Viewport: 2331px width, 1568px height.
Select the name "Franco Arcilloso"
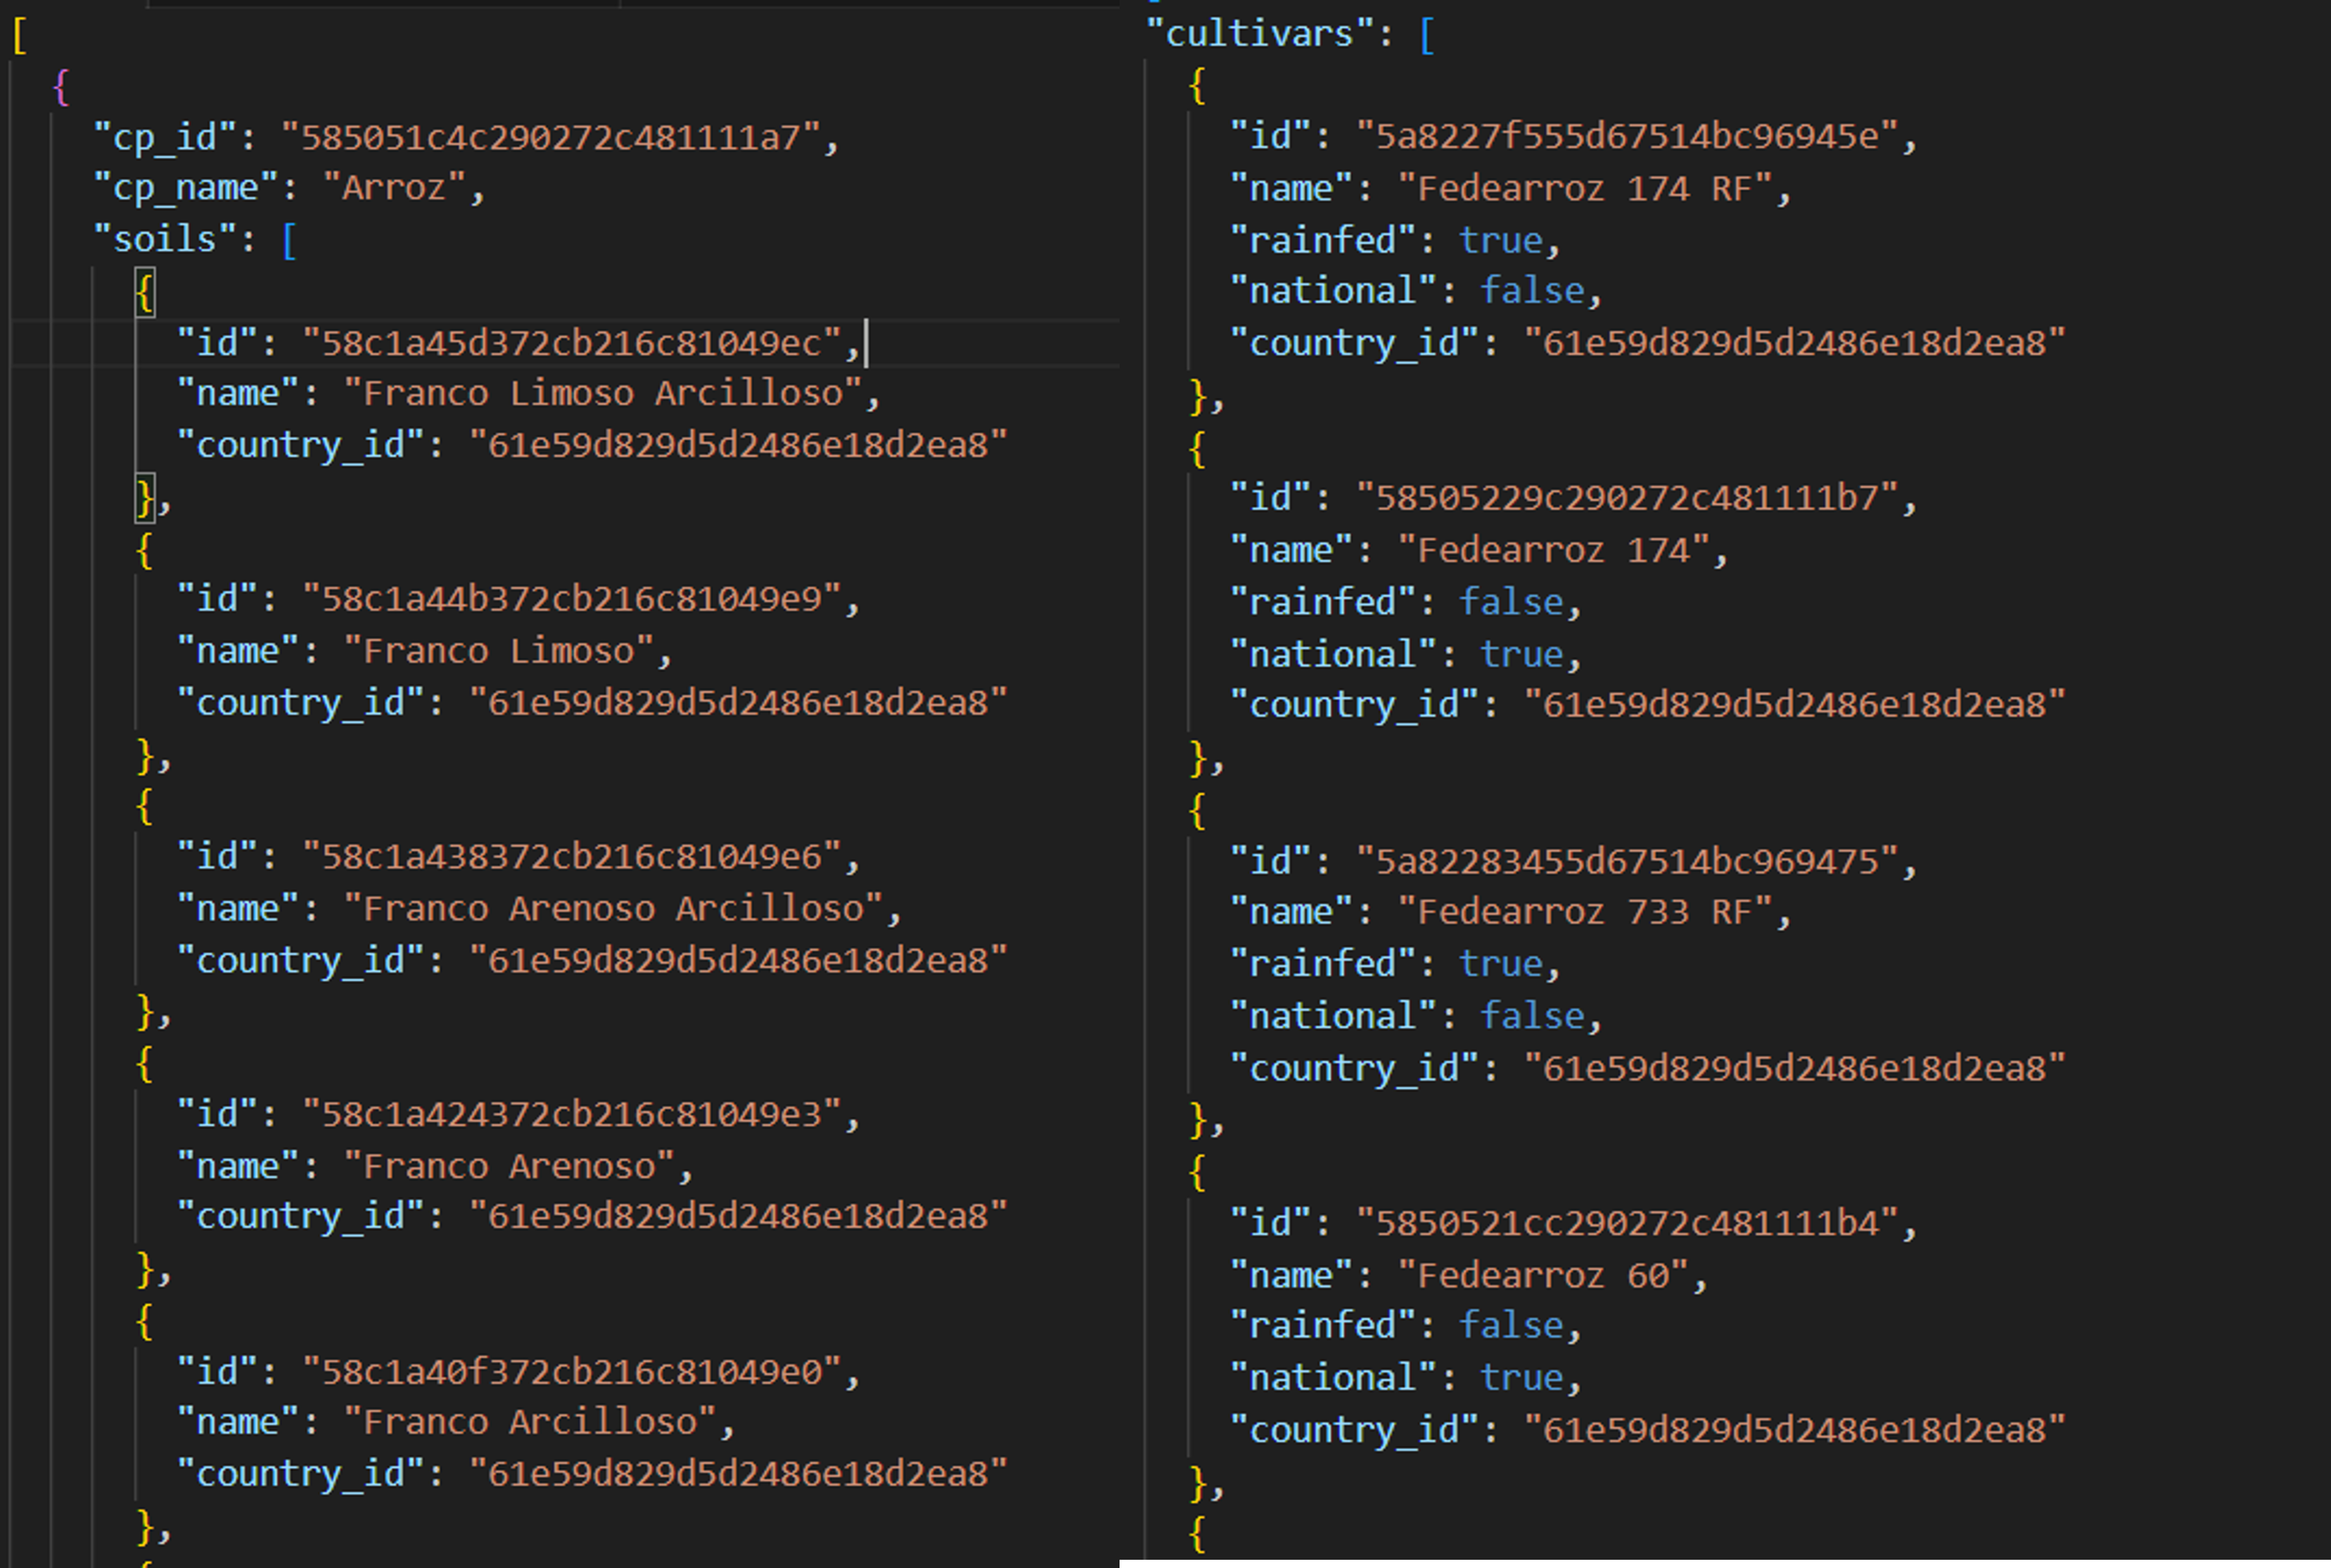tap(530, 1422)
